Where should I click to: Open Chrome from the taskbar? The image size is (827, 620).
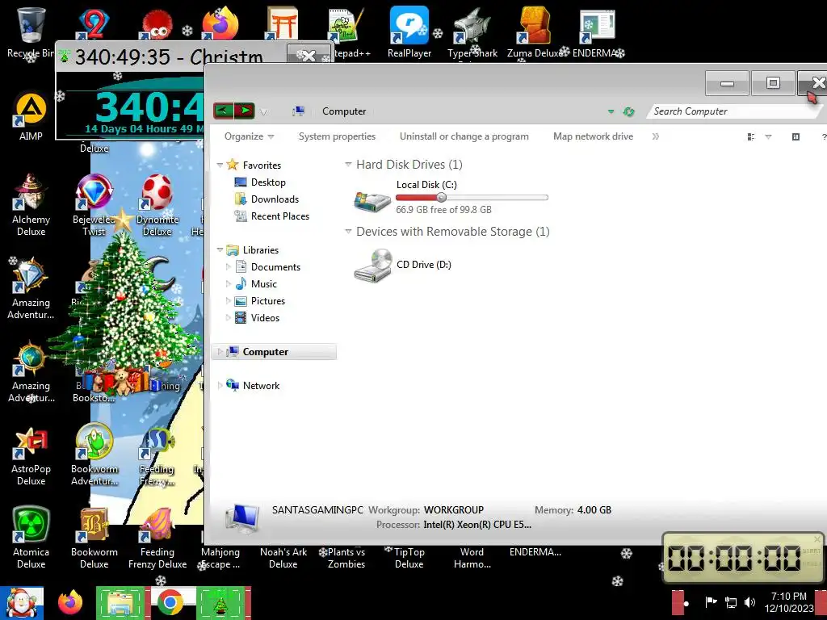tap(170, 602)
